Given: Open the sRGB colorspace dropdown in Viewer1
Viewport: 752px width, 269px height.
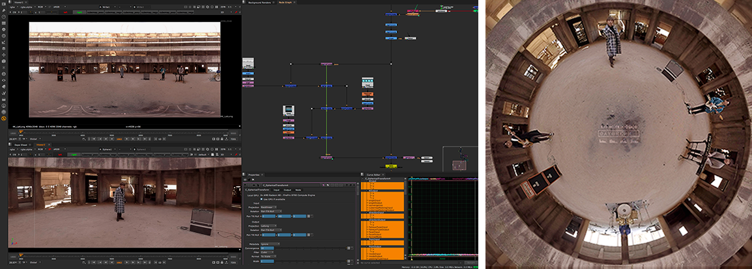Looking at the screenshot, I should (59, 6).
